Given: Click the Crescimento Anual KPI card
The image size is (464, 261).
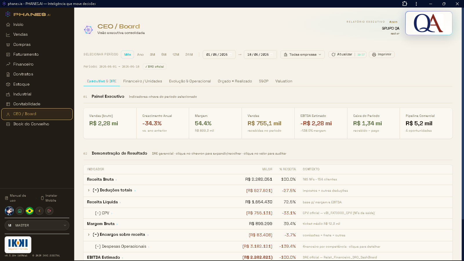Looking at the screenshot, I should point(163,123).
